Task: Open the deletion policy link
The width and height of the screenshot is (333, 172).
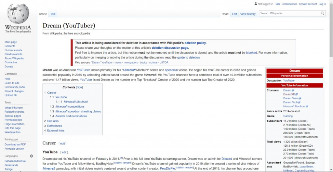Action: (195, 43)
